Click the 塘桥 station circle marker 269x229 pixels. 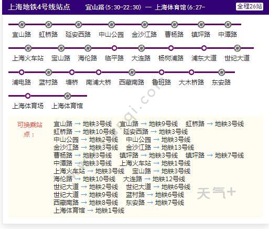pyautogui.click(x=72, y=72)
